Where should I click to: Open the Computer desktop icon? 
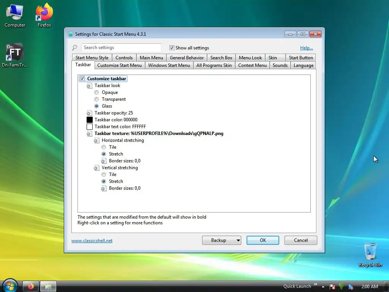click(15, 16)
